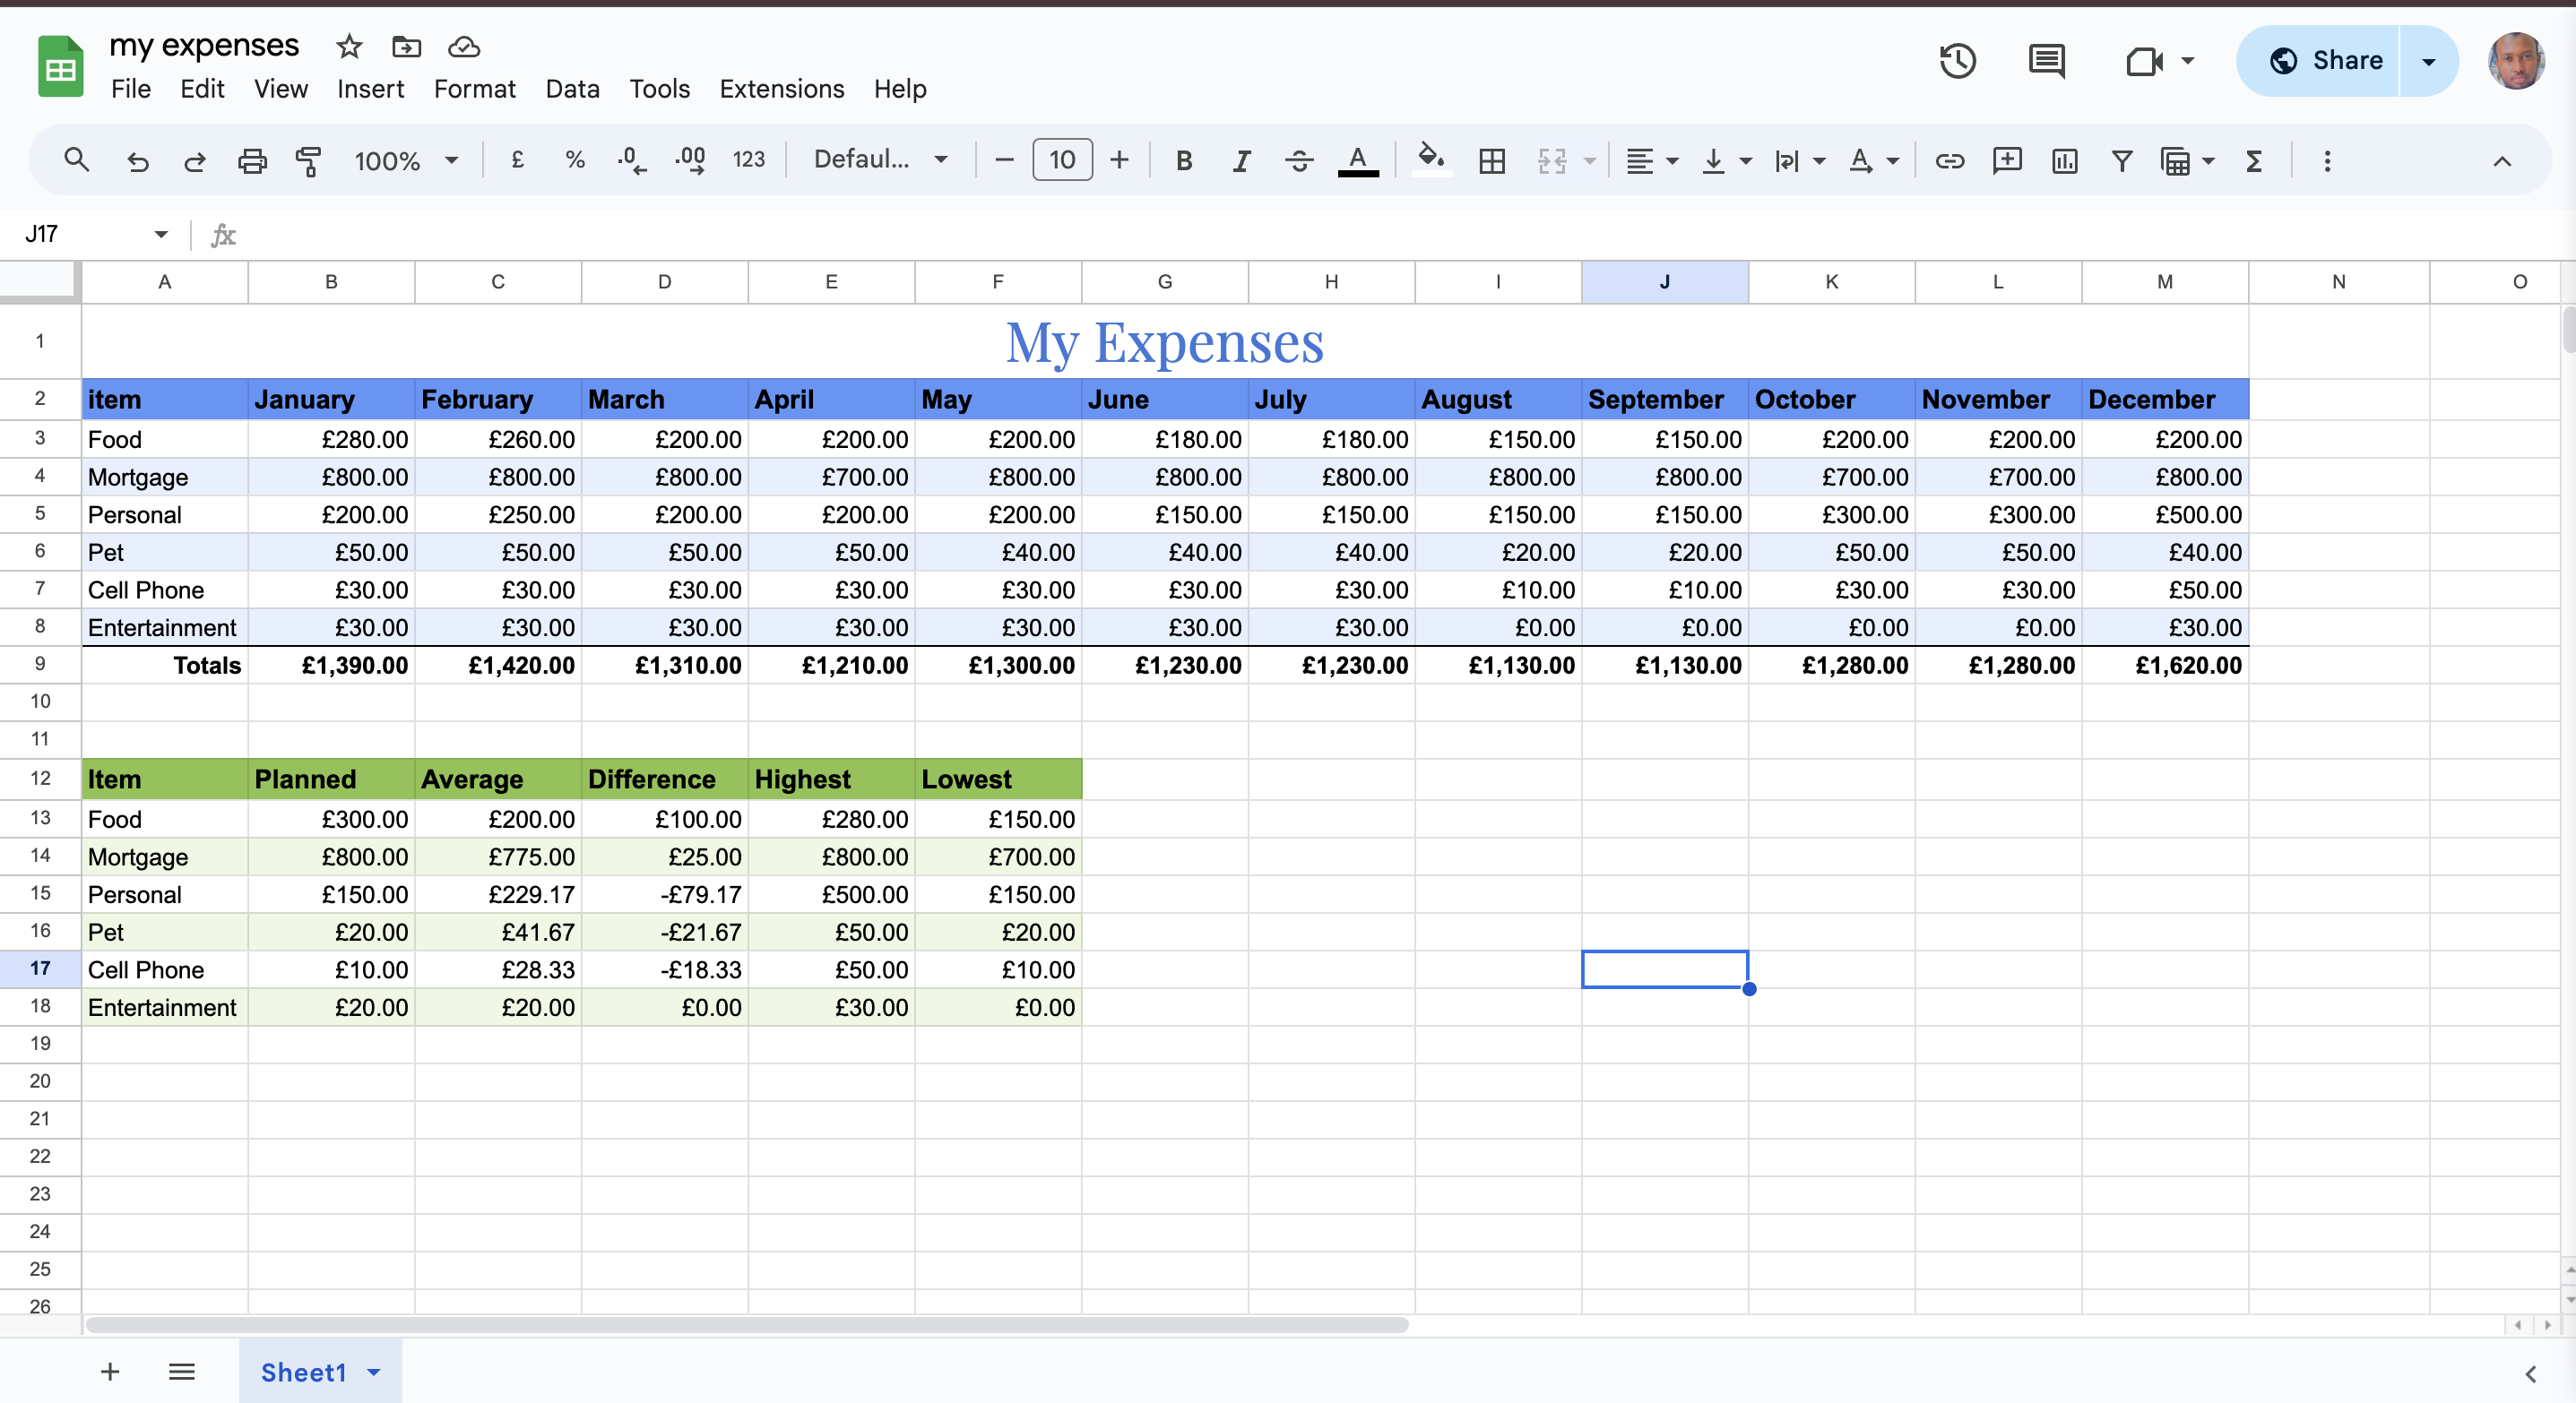The height and width of the screenshot is (1403, 2576).
Task: Open the Edit menu
Action: pos(202,89)
